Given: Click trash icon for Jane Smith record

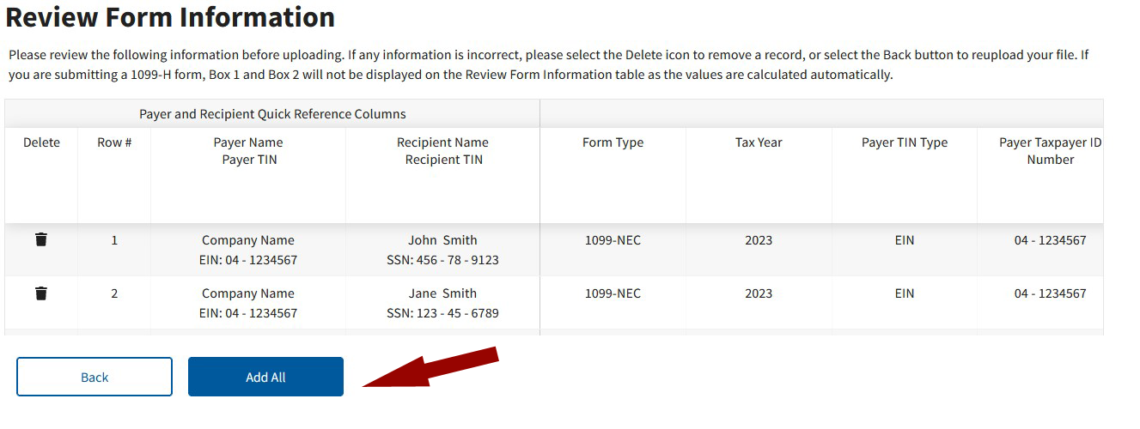Looking at the screenshot, I should click(x=41, y=293).
